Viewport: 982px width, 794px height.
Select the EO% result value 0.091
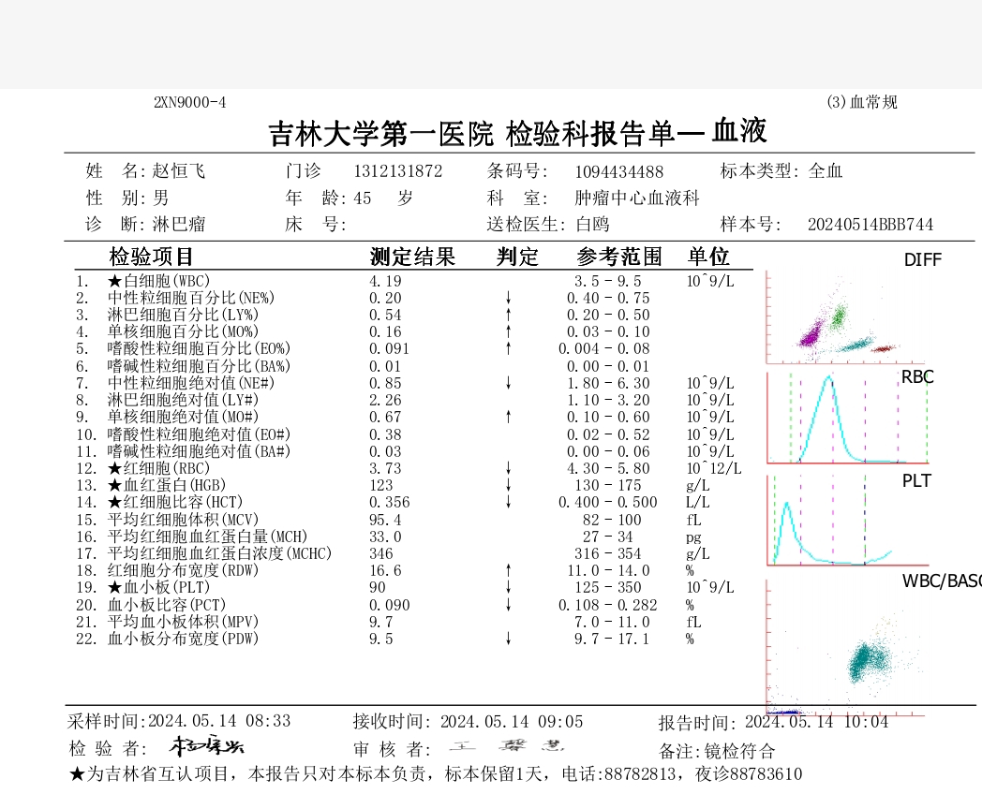click(389, 348)
